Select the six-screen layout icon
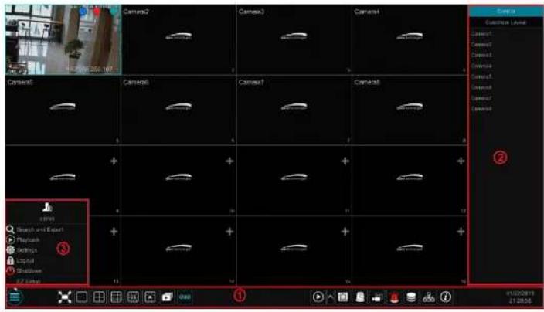 point(116,297)
